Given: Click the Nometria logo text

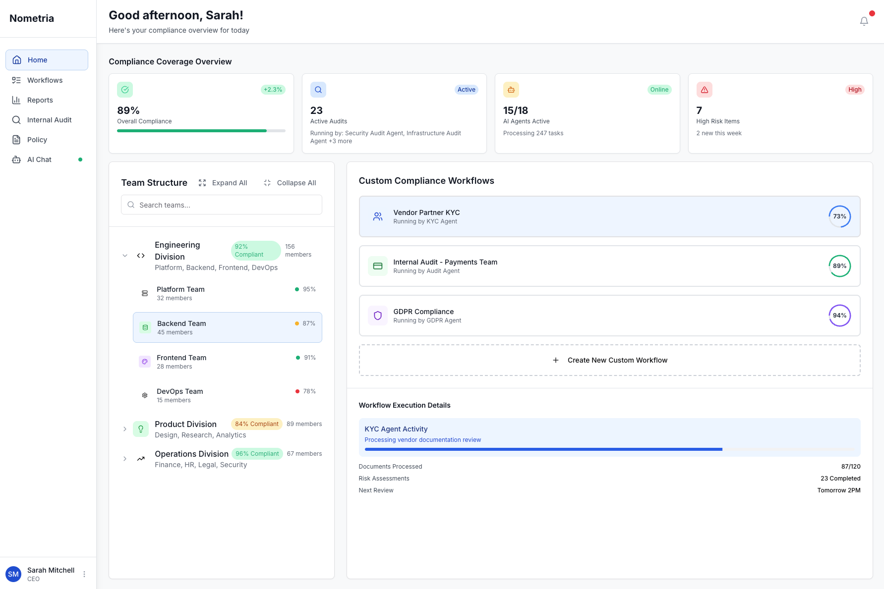Looking at the screenshot, I should coord(32,18).
